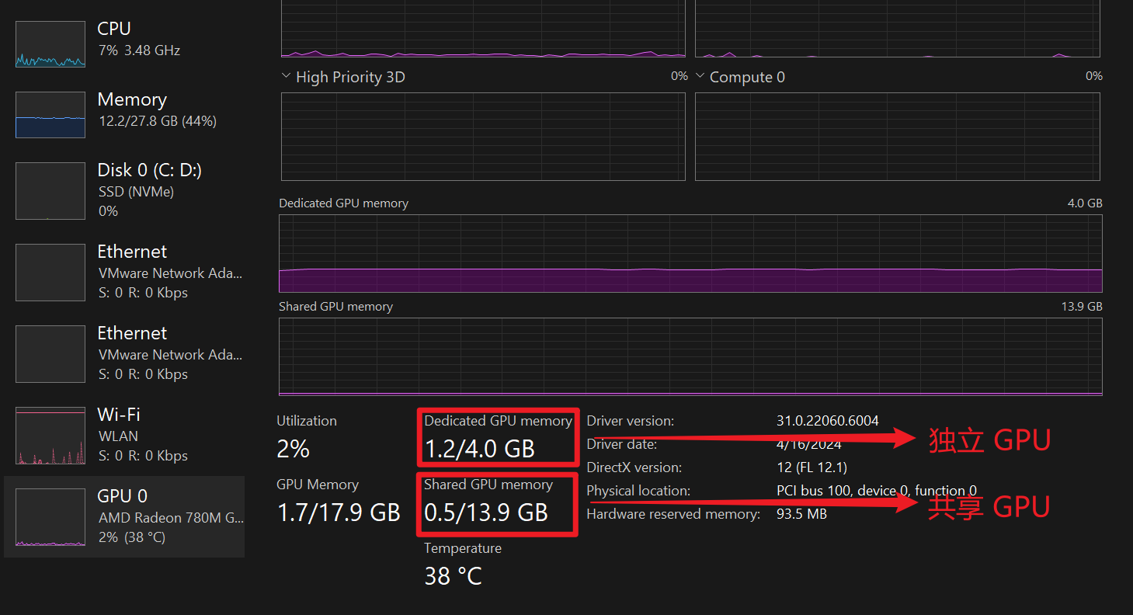Click the 0.5/13.9 GB shared memory value
Screen dimensions: 1133x615
pos(485,512)
